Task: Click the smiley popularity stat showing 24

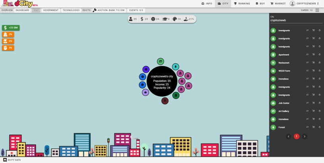Action: click(155, 19)
